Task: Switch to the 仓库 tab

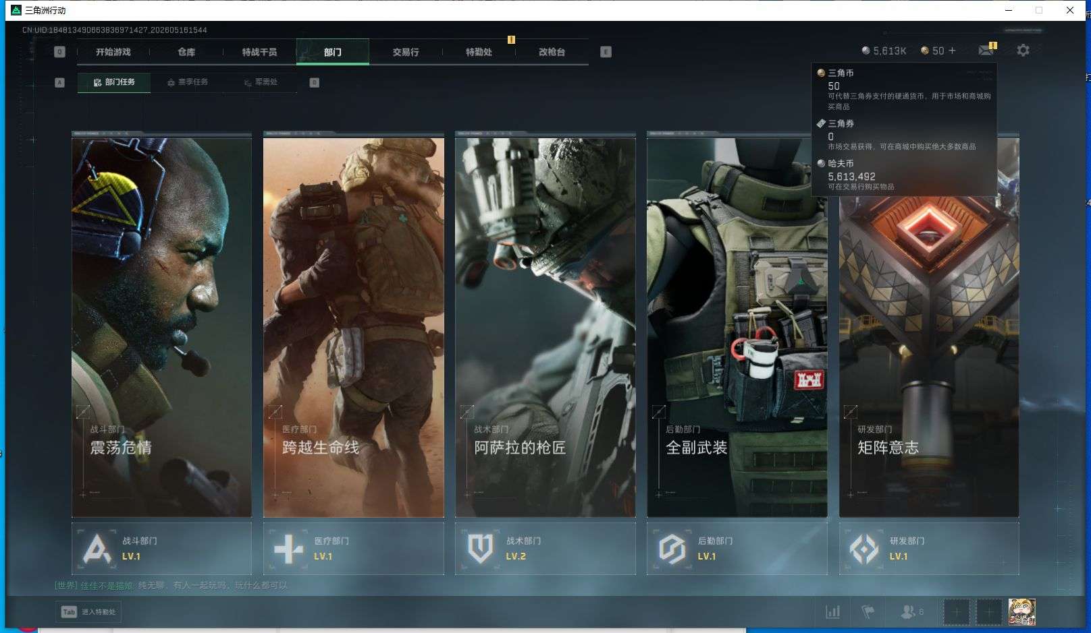Action: (x=186, y=52)
